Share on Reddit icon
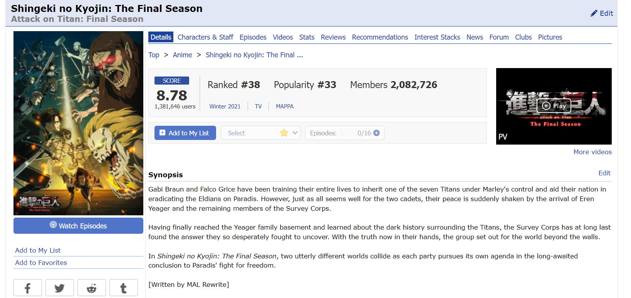The height and width of the screenshot is (298, 631). [x=92, y=288]
